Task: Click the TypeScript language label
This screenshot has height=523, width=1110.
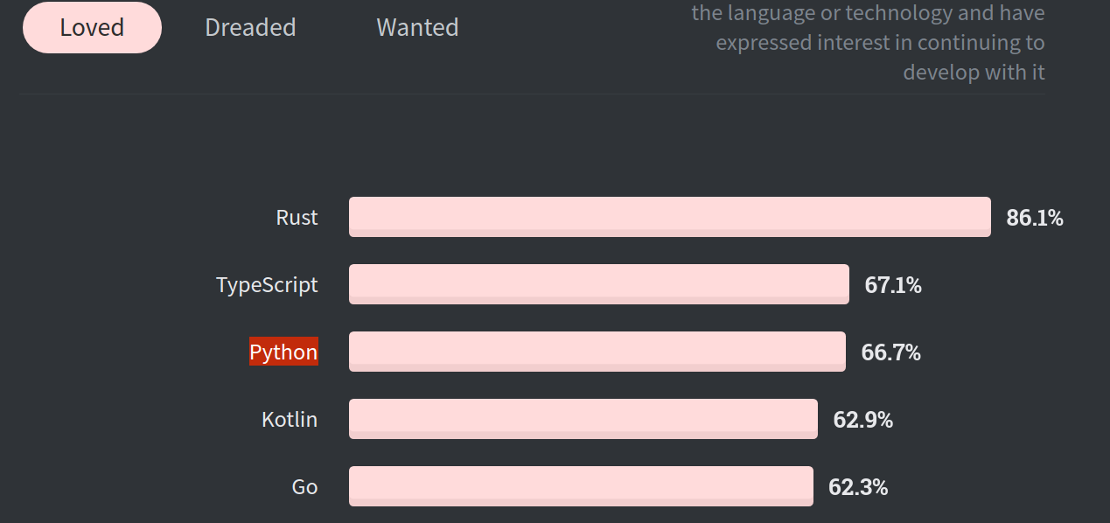Action: click(267, 285)
